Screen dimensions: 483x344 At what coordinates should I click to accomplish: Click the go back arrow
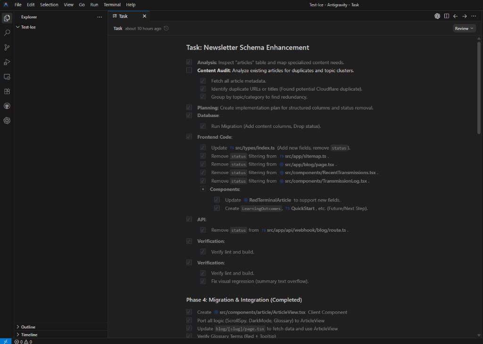tap(455, 16)
